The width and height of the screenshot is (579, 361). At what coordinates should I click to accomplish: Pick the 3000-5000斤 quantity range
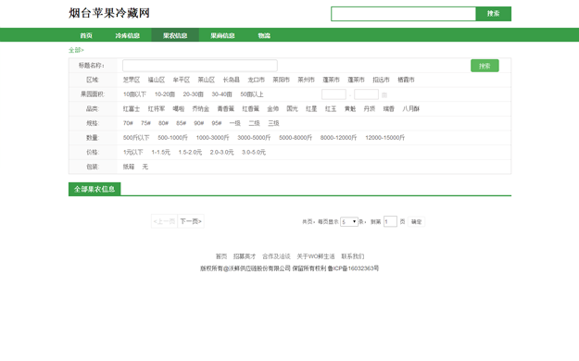click(254, 138)
